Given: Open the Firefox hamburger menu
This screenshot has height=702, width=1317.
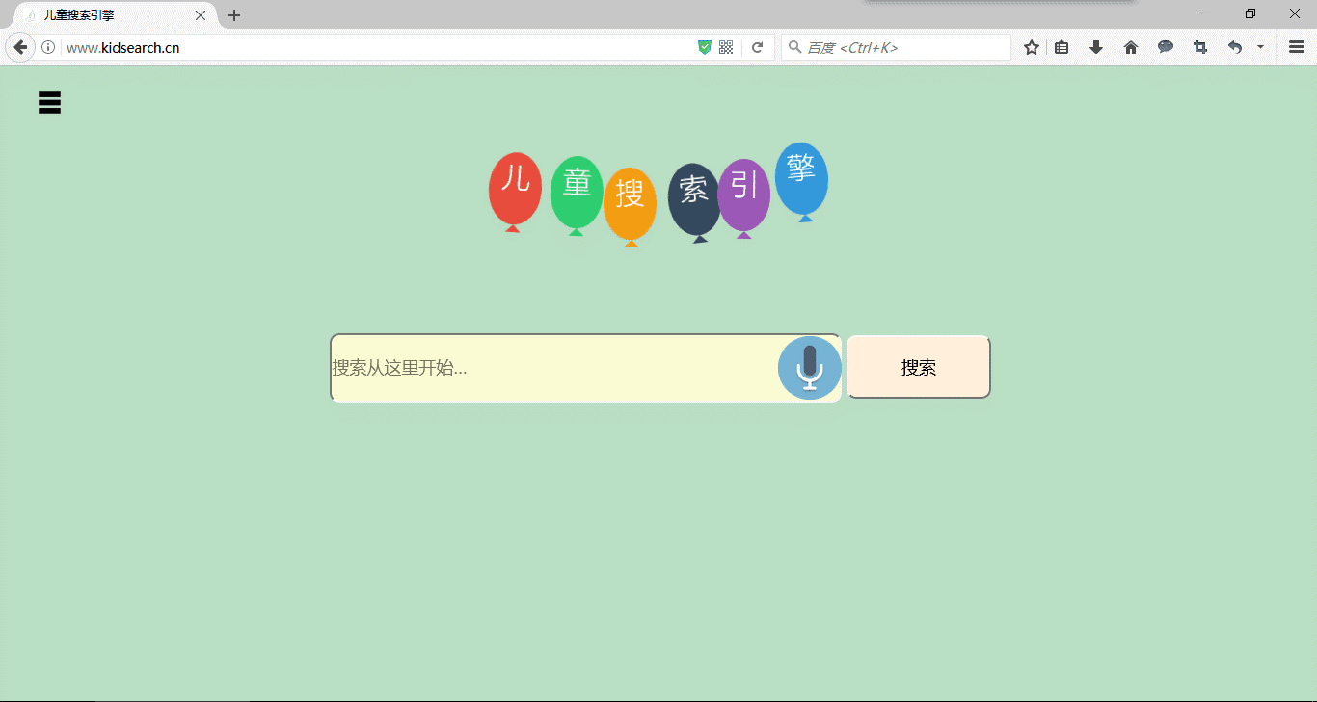Looking at the screenshot, I should coord(1296,46).
